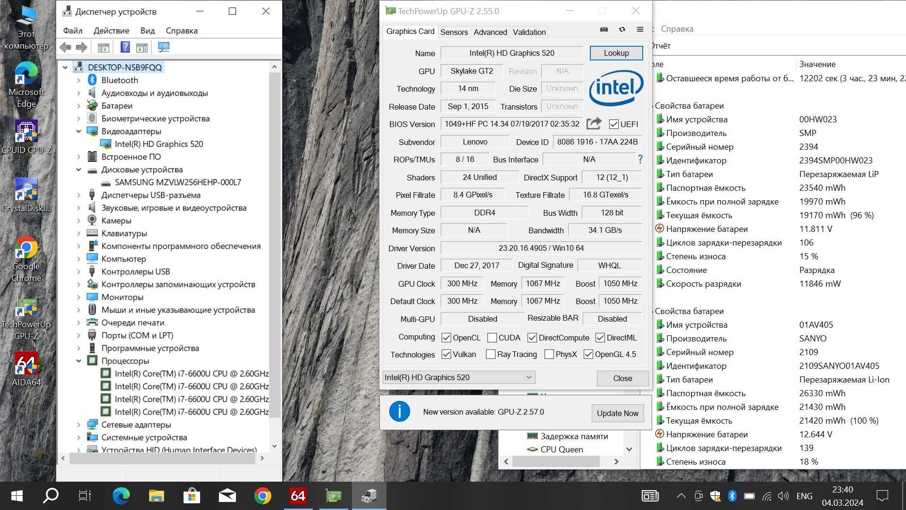The image size is (906, 510).
Task: Toggle the Vulkan checkbox
Action: pyautogui.click(x=446, y=354)
